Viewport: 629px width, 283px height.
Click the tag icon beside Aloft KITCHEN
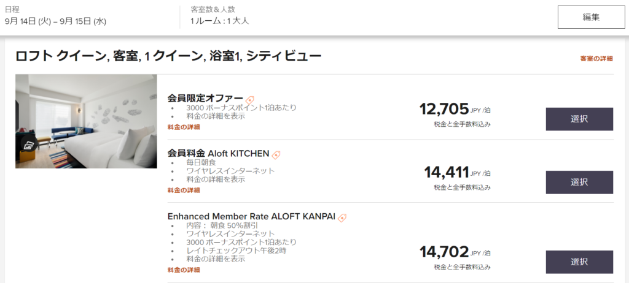(276, 155)
